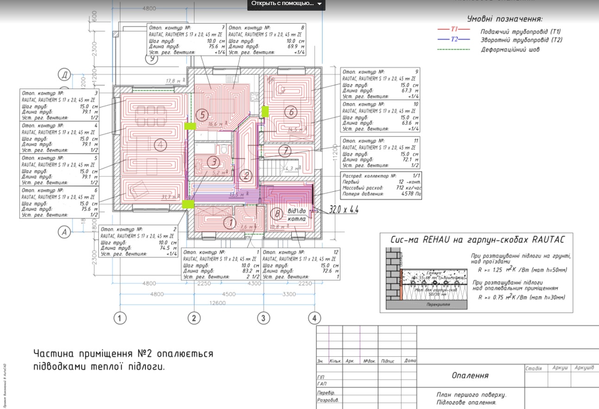This screenshot has height=409, width=599.
Task: Click 'План першого поверху.' in title block
Action: [472, 395]
